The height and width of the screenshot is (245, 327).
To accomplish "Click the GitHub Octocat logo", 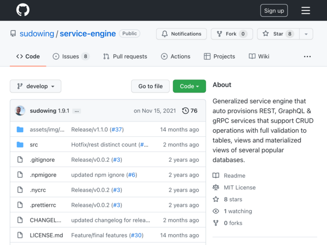I will click(23, 10).
